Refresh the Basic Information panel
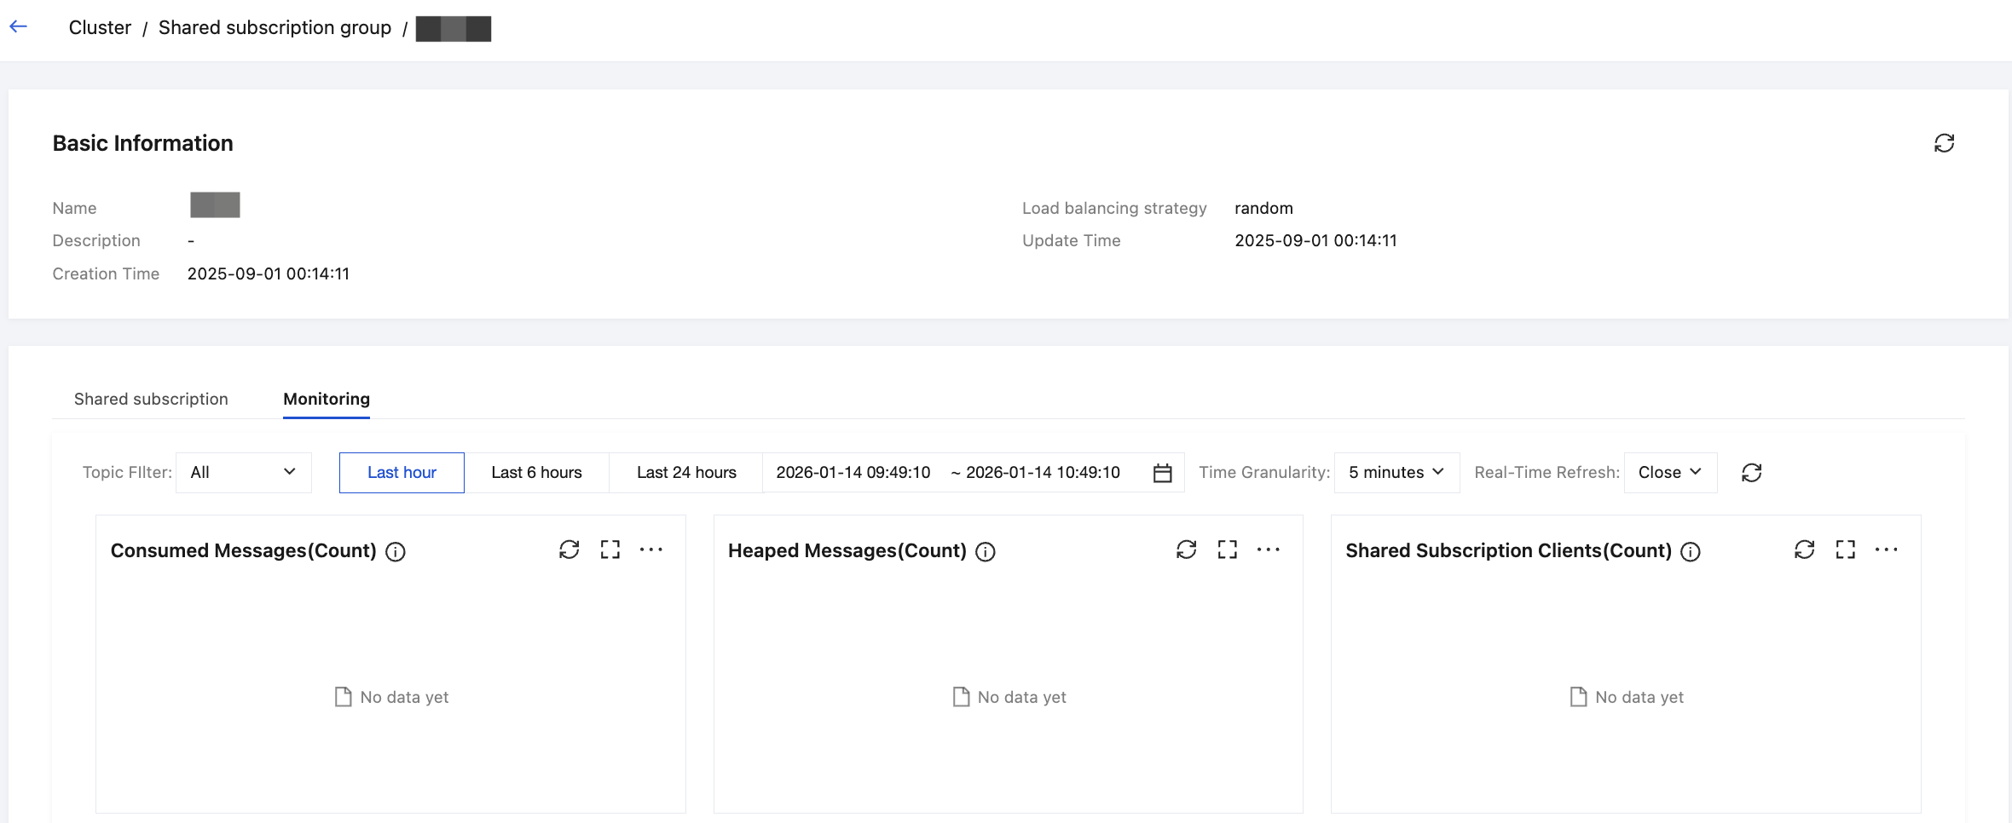The width and height of the screenshot is (2012, 823). click(1944, 143)
